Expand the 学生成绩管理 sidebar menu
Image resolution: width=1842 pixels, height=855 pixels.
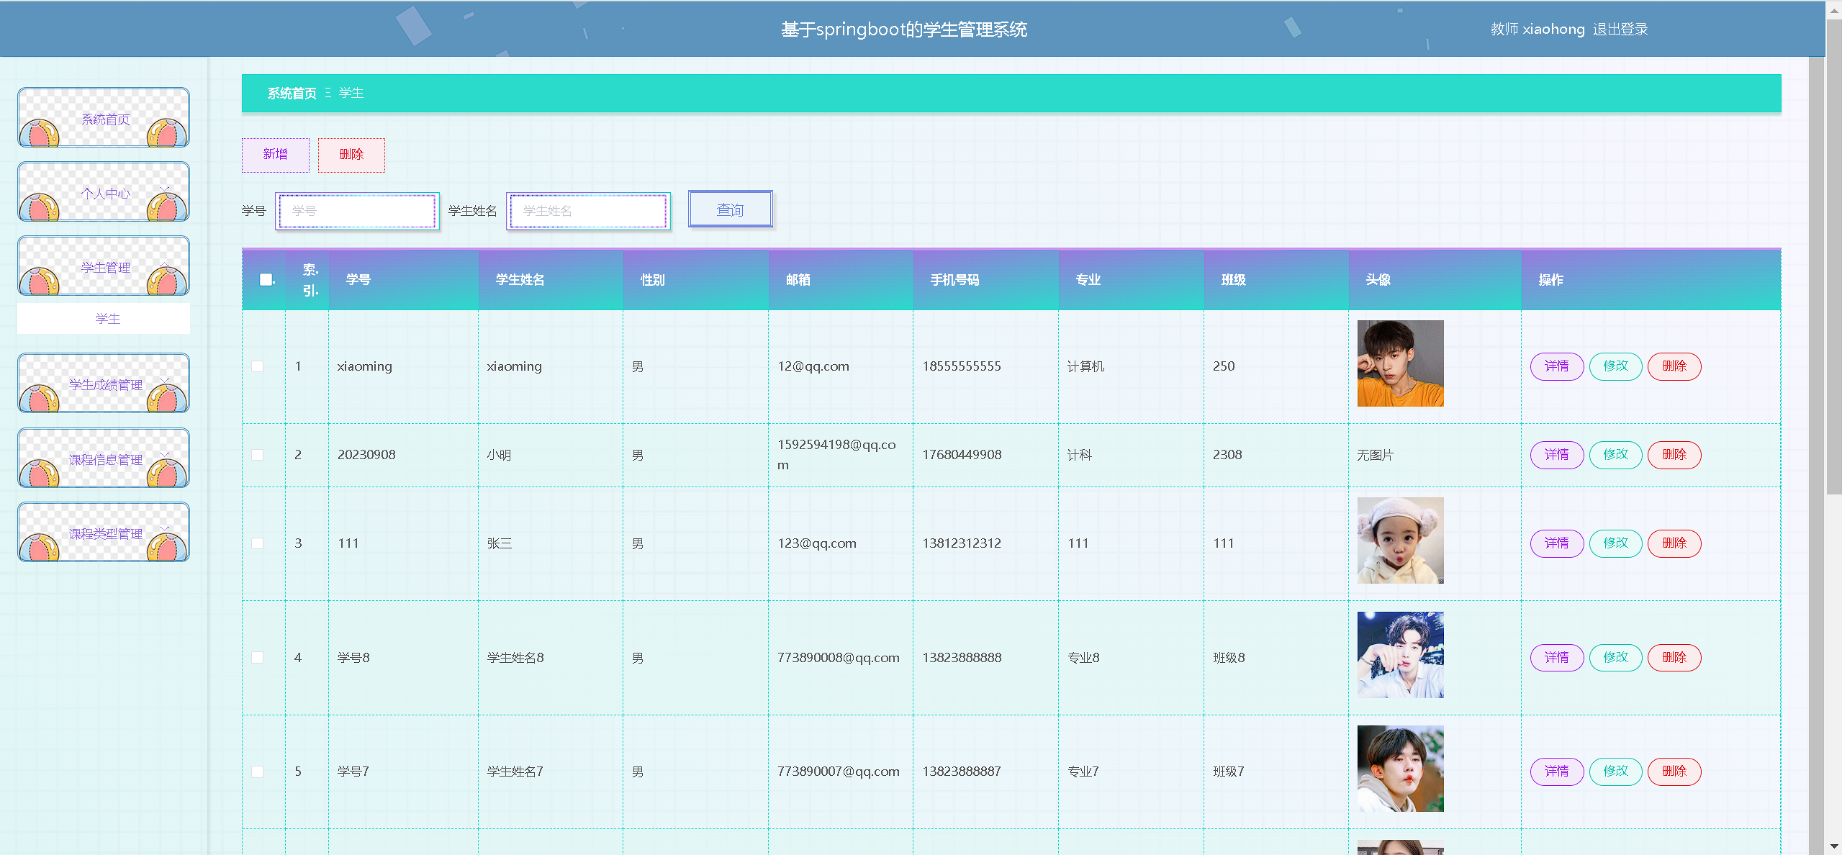click(104, 384)
